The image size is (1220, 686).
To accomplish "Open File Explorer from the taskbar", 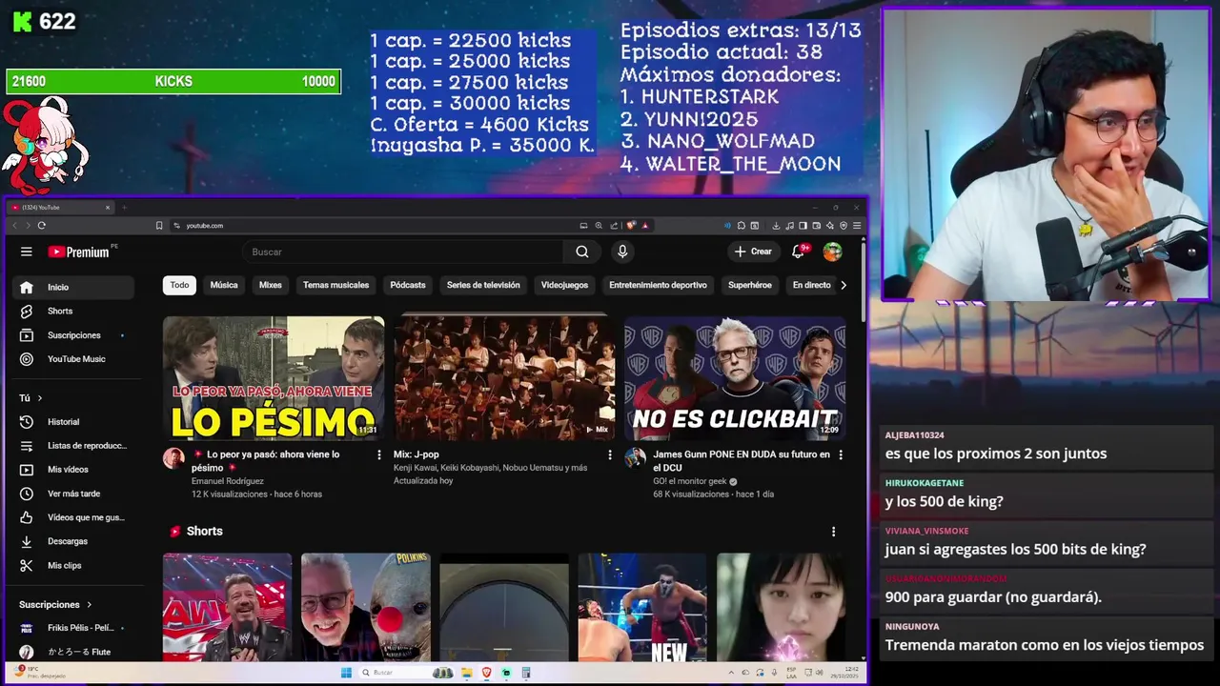I will [467, 673].
